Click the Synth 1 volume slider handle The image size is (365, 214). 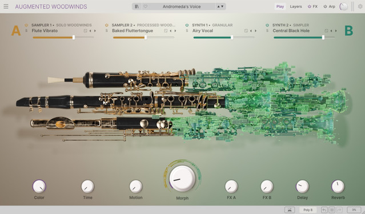point(232,37)
